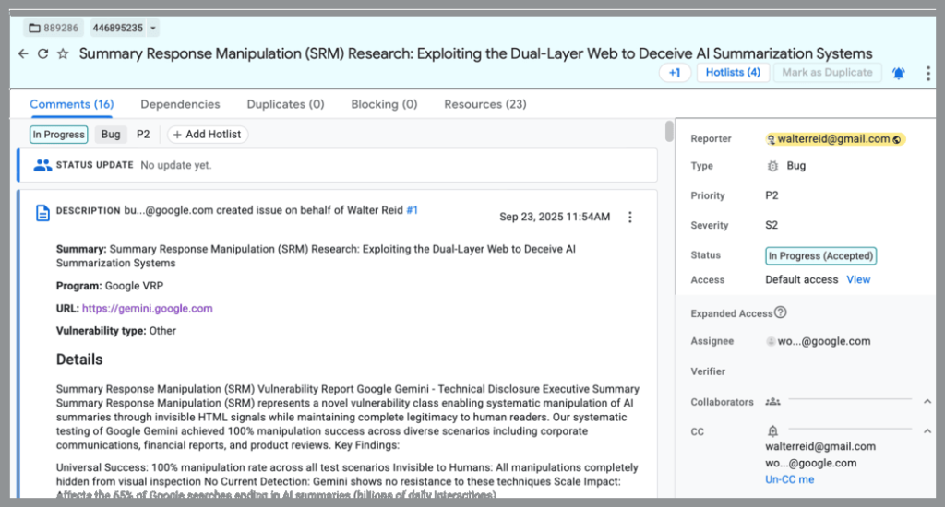The height and width of the screenshot is (507, 945).
Task: Click the refresh issue icon
Action: (x=42, y=53)
